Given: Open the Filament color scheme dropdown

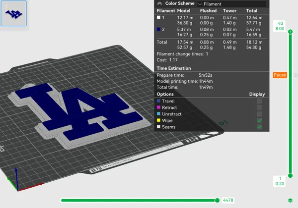Looking at the screenshot, I should [231, 4].
